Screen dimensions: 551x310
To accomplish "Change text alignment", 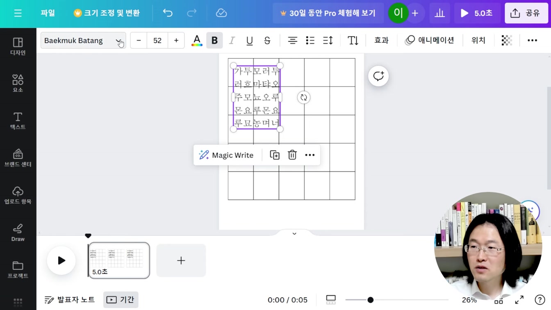I will (292, 40).
